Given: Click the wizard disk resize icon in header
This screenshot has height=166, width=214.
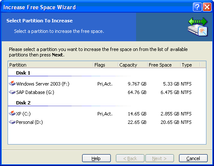Looking at the screenshot, I should coord(198,27).
